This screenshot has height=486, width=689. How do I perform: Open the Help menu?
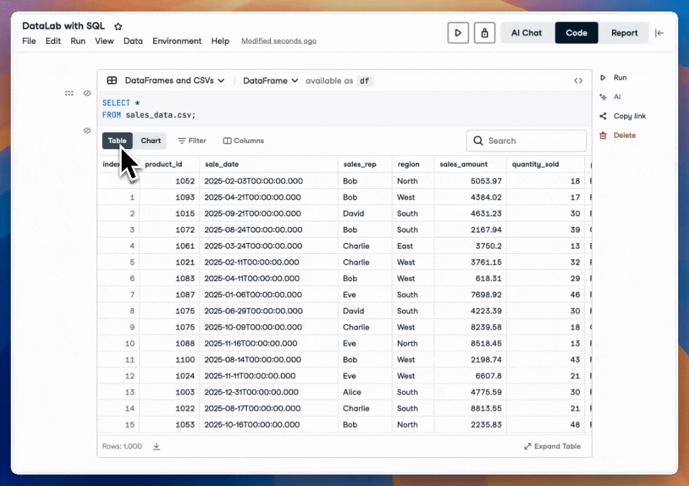click(x=220, y=40)
